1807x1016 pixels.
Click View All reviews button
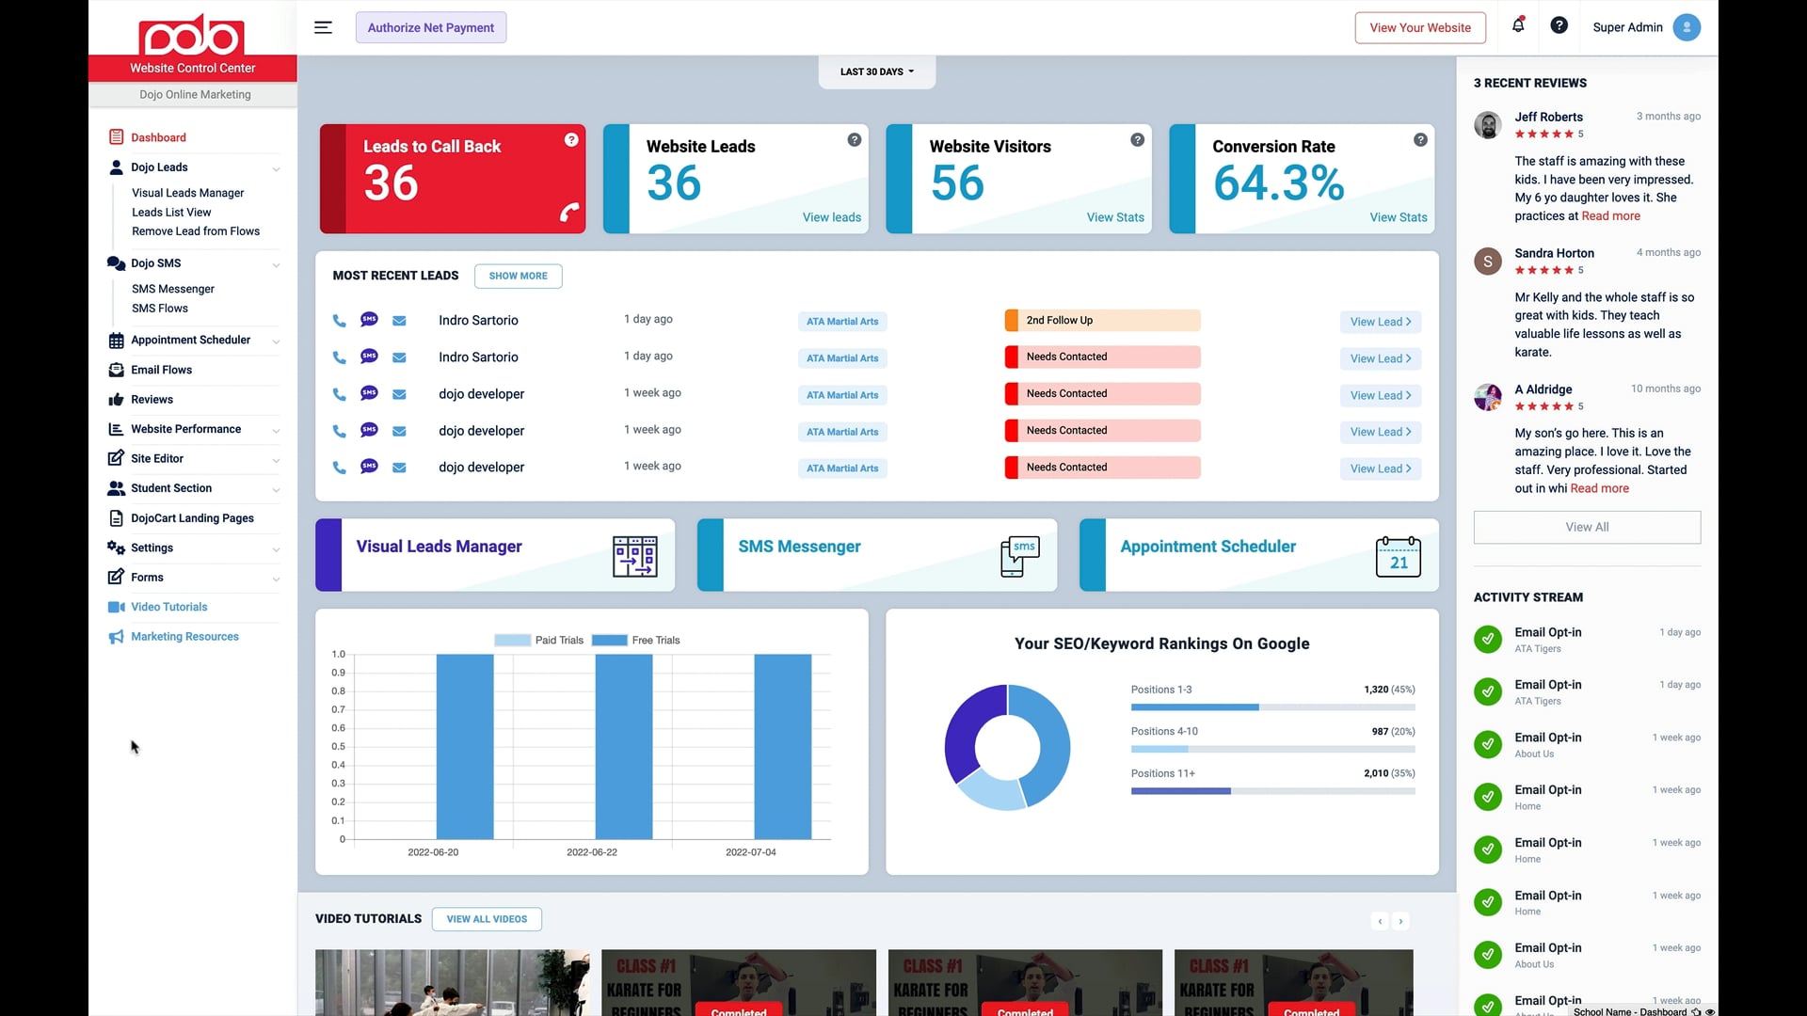pos(1587,527)
